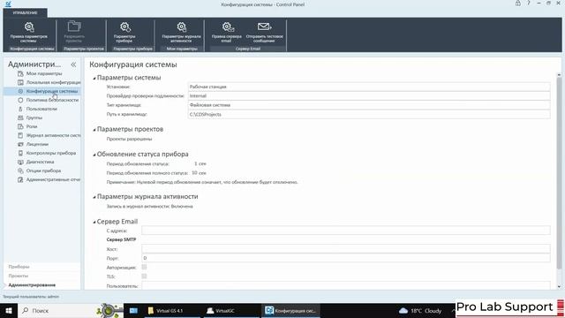Click the Административные отчеты sidebar icon
The image size is (565, 318).
pos(20,179)
